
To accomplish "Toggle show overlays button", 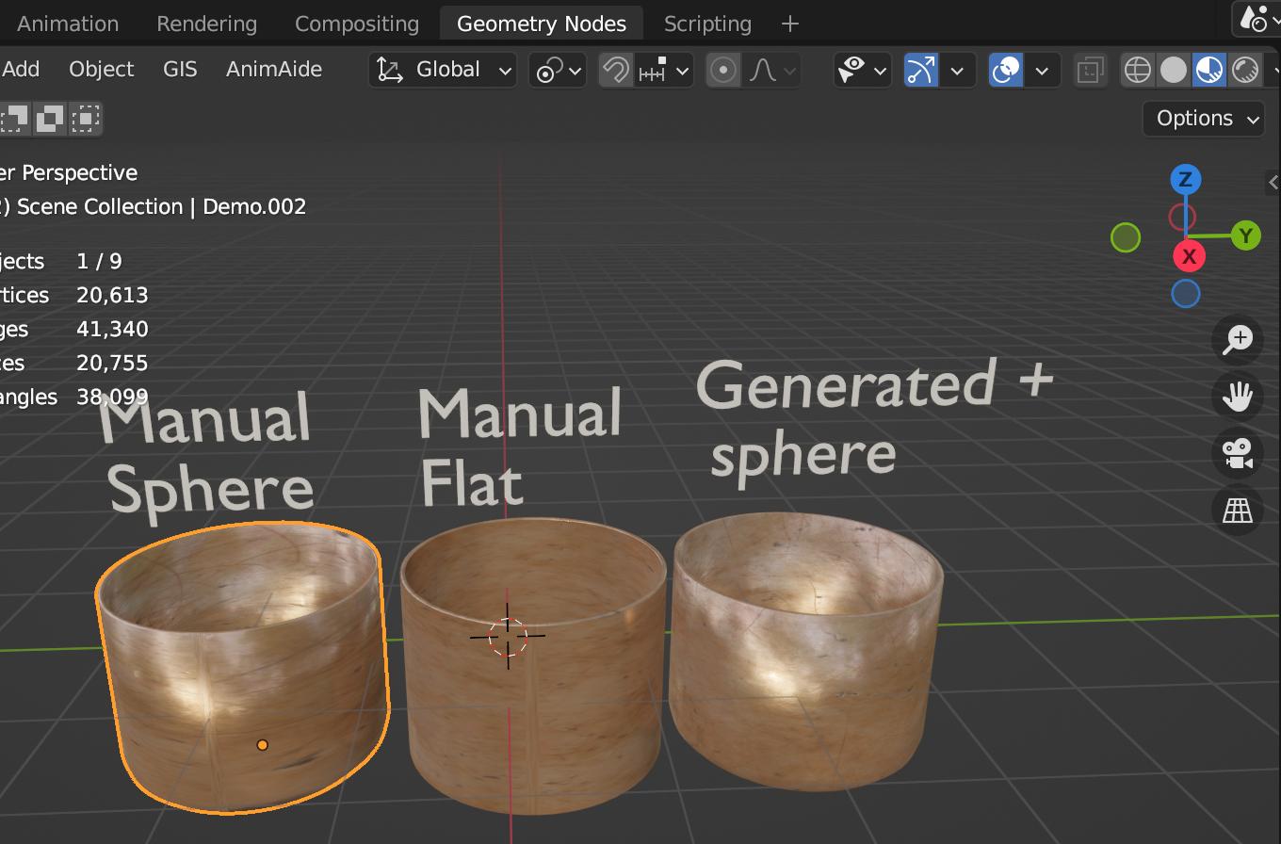I will (1006, 70).
